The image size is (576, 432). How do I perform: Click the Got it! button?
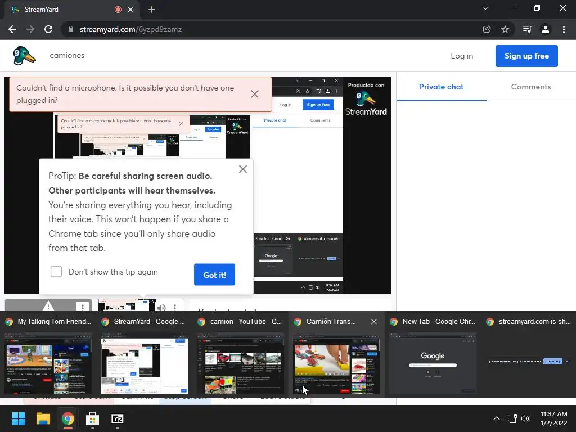(214, 274)
